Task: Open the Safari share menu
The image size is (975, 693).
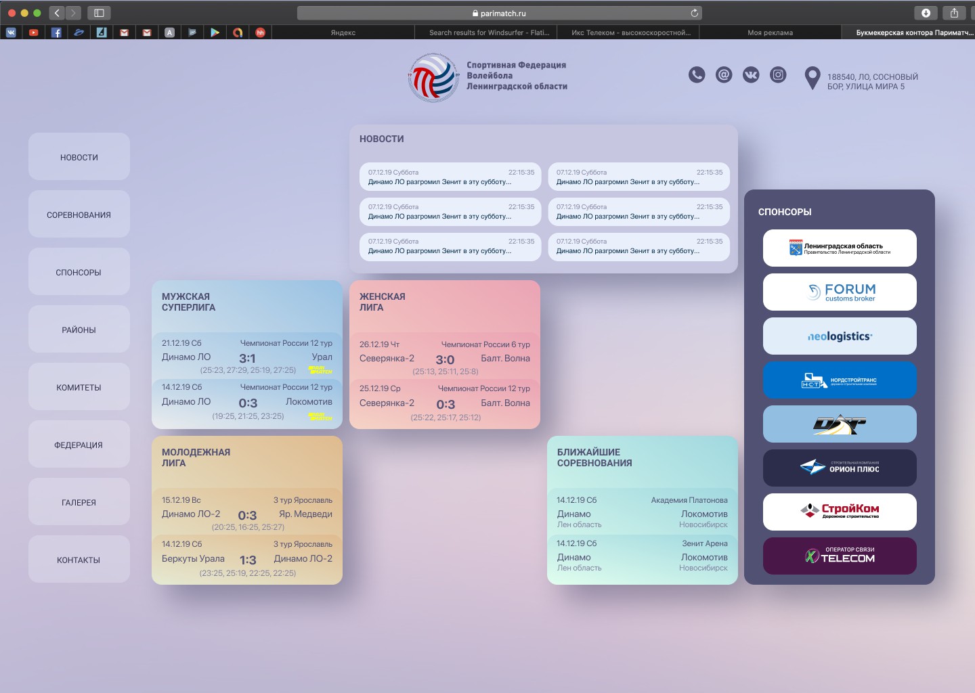Action: coord(954,13)
